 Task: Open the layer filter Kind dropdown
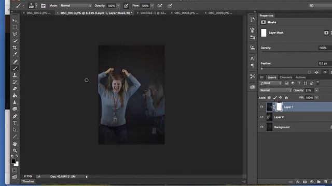[x=271, y=83]
